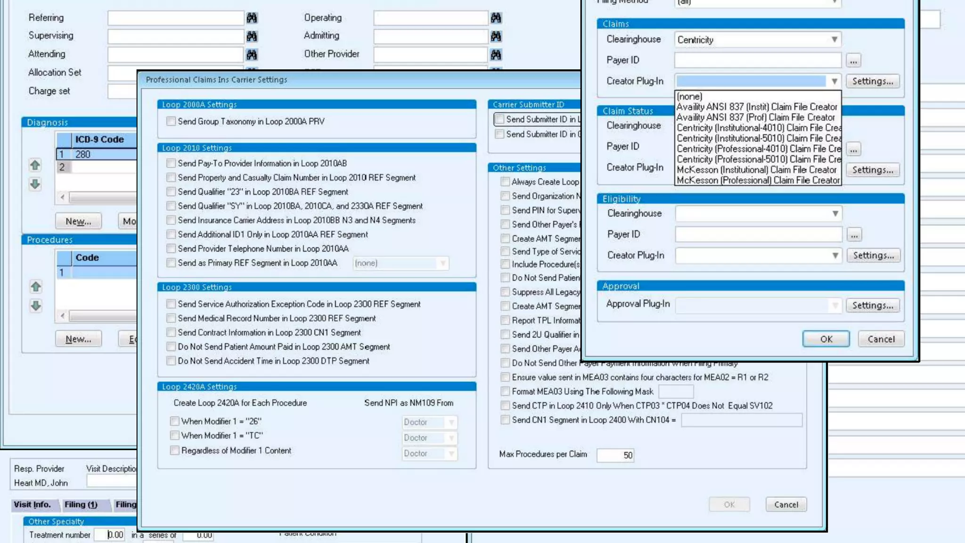Open Attending provider binoculars lookup

tap(252, 55)
